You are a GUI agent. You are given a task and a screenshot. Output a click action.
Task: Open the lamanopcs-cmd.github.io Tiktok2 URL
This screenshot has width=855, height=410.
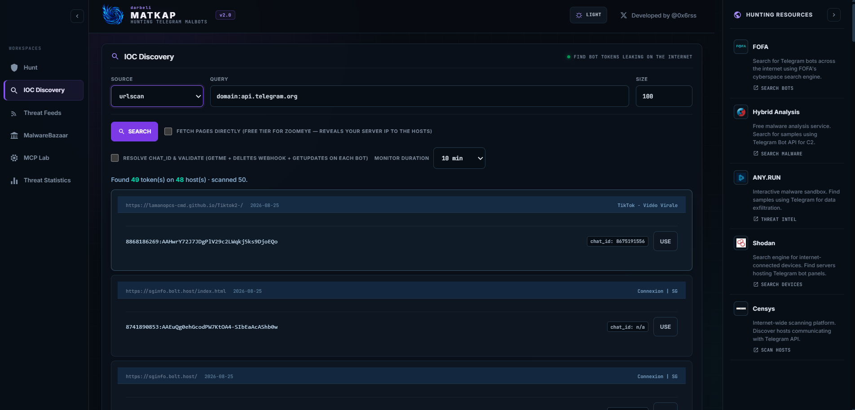click(x=184, y=206)
